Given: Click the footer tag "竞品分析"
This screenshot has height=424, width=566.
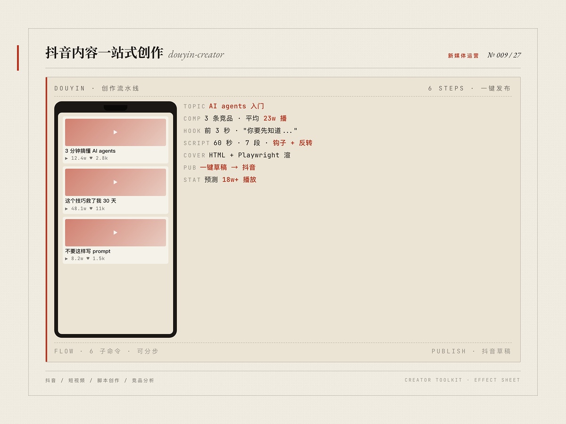Looking at the screenshot, I should (x=143, y=380).
